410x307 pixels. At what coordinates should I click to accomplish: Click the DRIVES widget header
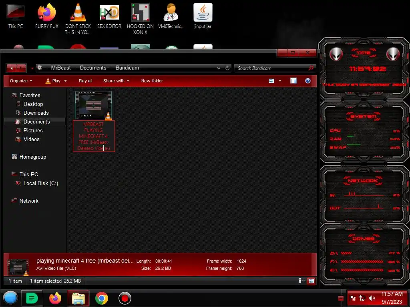click(x=364, y=239)
